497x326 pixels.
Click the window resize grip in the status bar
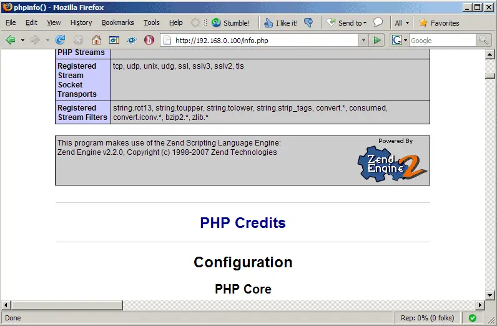[x=491, y=320]
